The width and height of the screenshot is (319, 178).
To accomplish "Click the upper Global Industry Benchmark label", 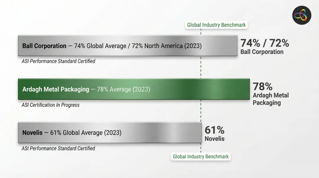I will point(216,25).
